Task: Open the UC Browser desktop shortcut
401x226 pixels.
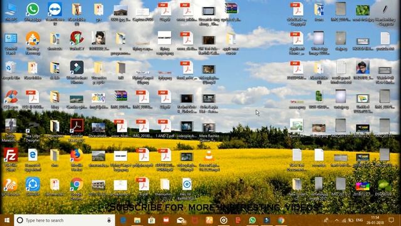Action: click(x=11, y=186)
